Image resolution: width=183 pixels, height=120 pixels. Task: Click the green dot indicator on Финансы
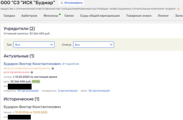click(60, 14)
